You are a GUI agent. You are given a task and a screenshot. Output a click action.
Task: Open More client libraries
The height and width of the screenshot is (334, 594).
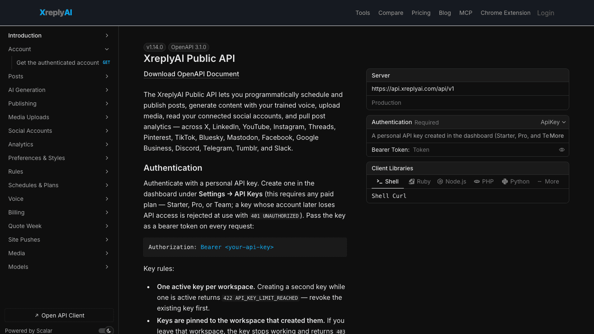(x=548, y=181)
